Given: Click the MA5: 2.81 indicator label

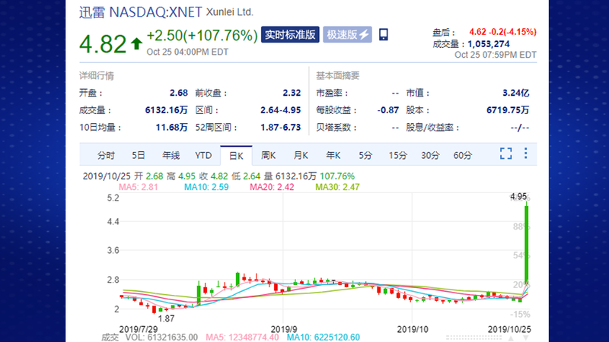Looking at the screenshot, I should [x=139, y=187].
